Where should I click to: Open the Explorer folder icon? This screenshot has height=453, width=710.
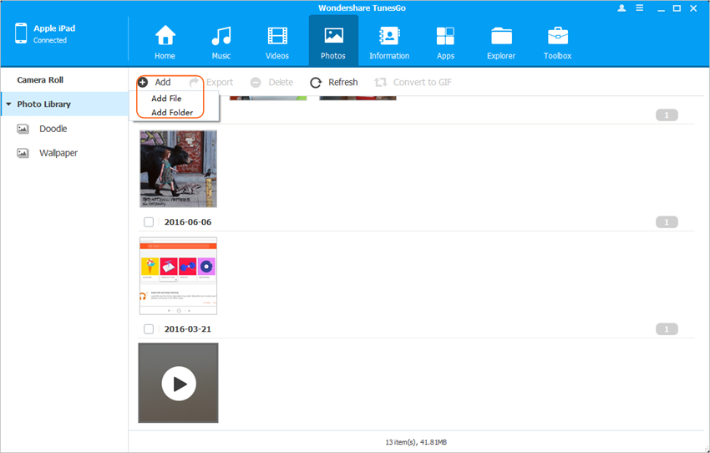tap(502, 37)
